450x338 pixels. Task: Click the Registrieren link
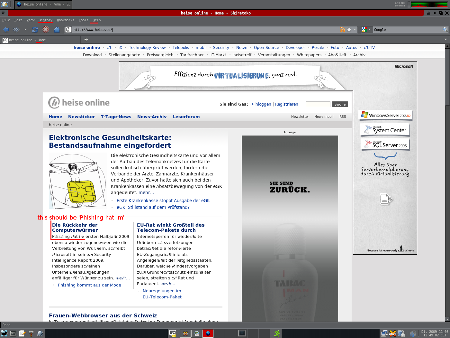tap(286, 104)
